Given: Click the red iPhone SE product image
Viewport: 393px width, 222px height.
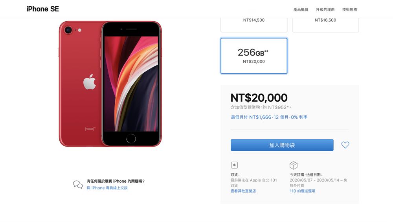Looking at the screenshot, I should tap(110, 84).
